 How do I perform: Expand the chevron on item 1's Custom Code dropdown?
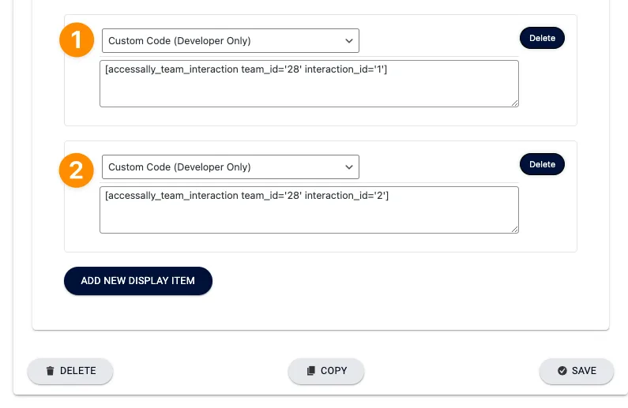(x=349, y=40)
